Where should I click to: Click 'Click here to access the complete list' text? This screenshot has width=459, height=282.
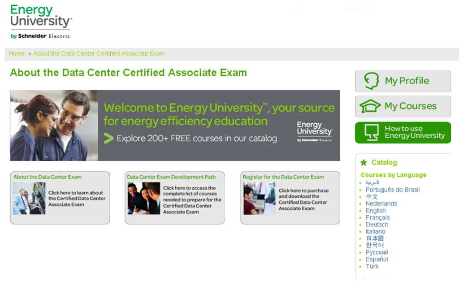[x=192, y=200]
